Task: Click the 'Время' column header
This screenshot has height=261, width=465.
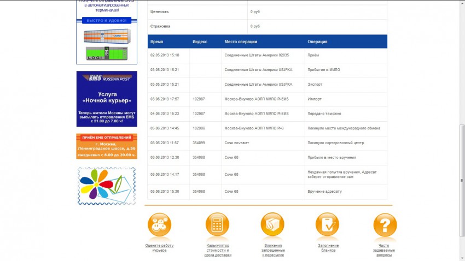Action: point(157,41)
